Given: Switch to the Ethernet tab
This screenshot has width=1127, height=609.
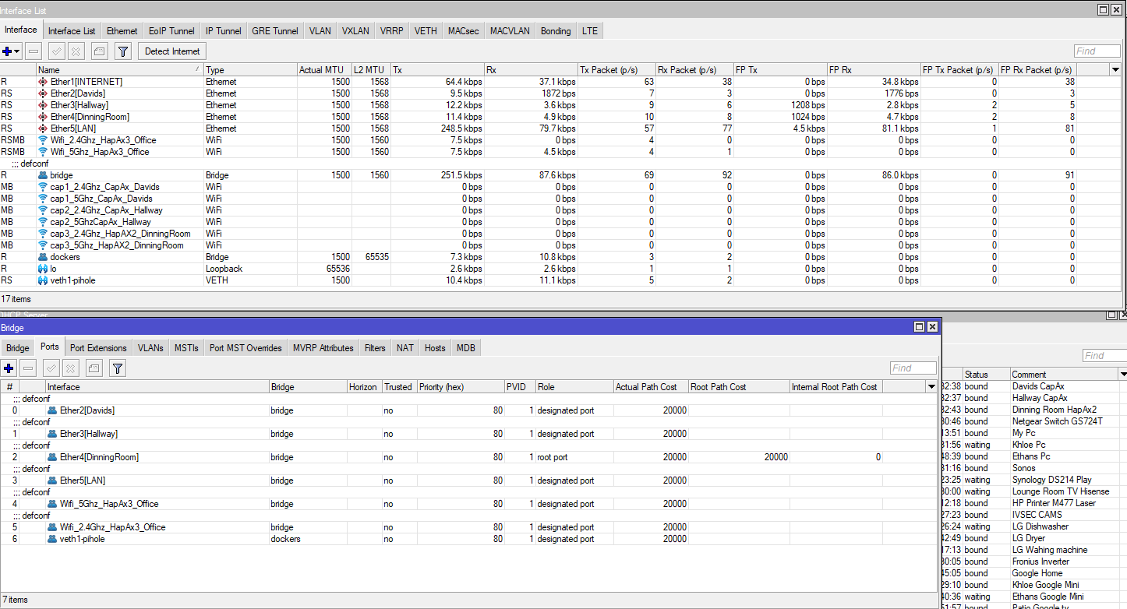Looking at the screenshot, I should (122, 31).
